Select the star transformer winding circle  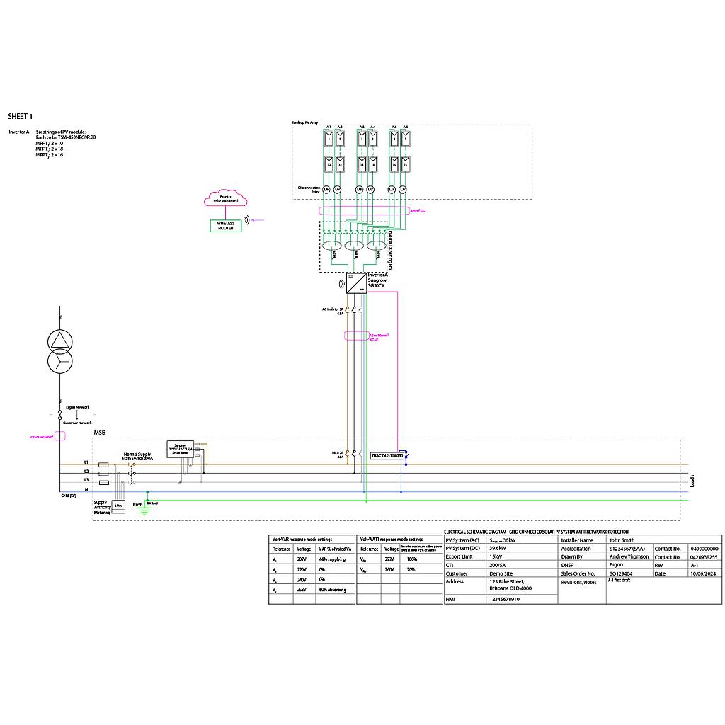click(60, 360)
